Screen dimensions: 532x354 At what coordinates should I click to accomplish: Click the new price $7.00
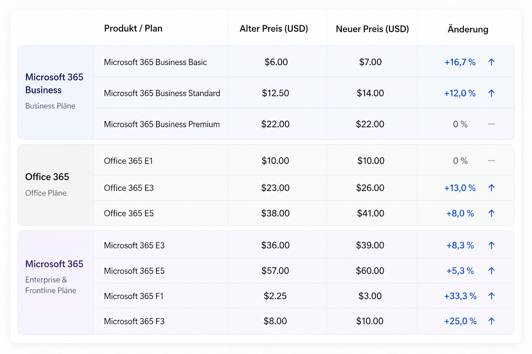[370, 62]
